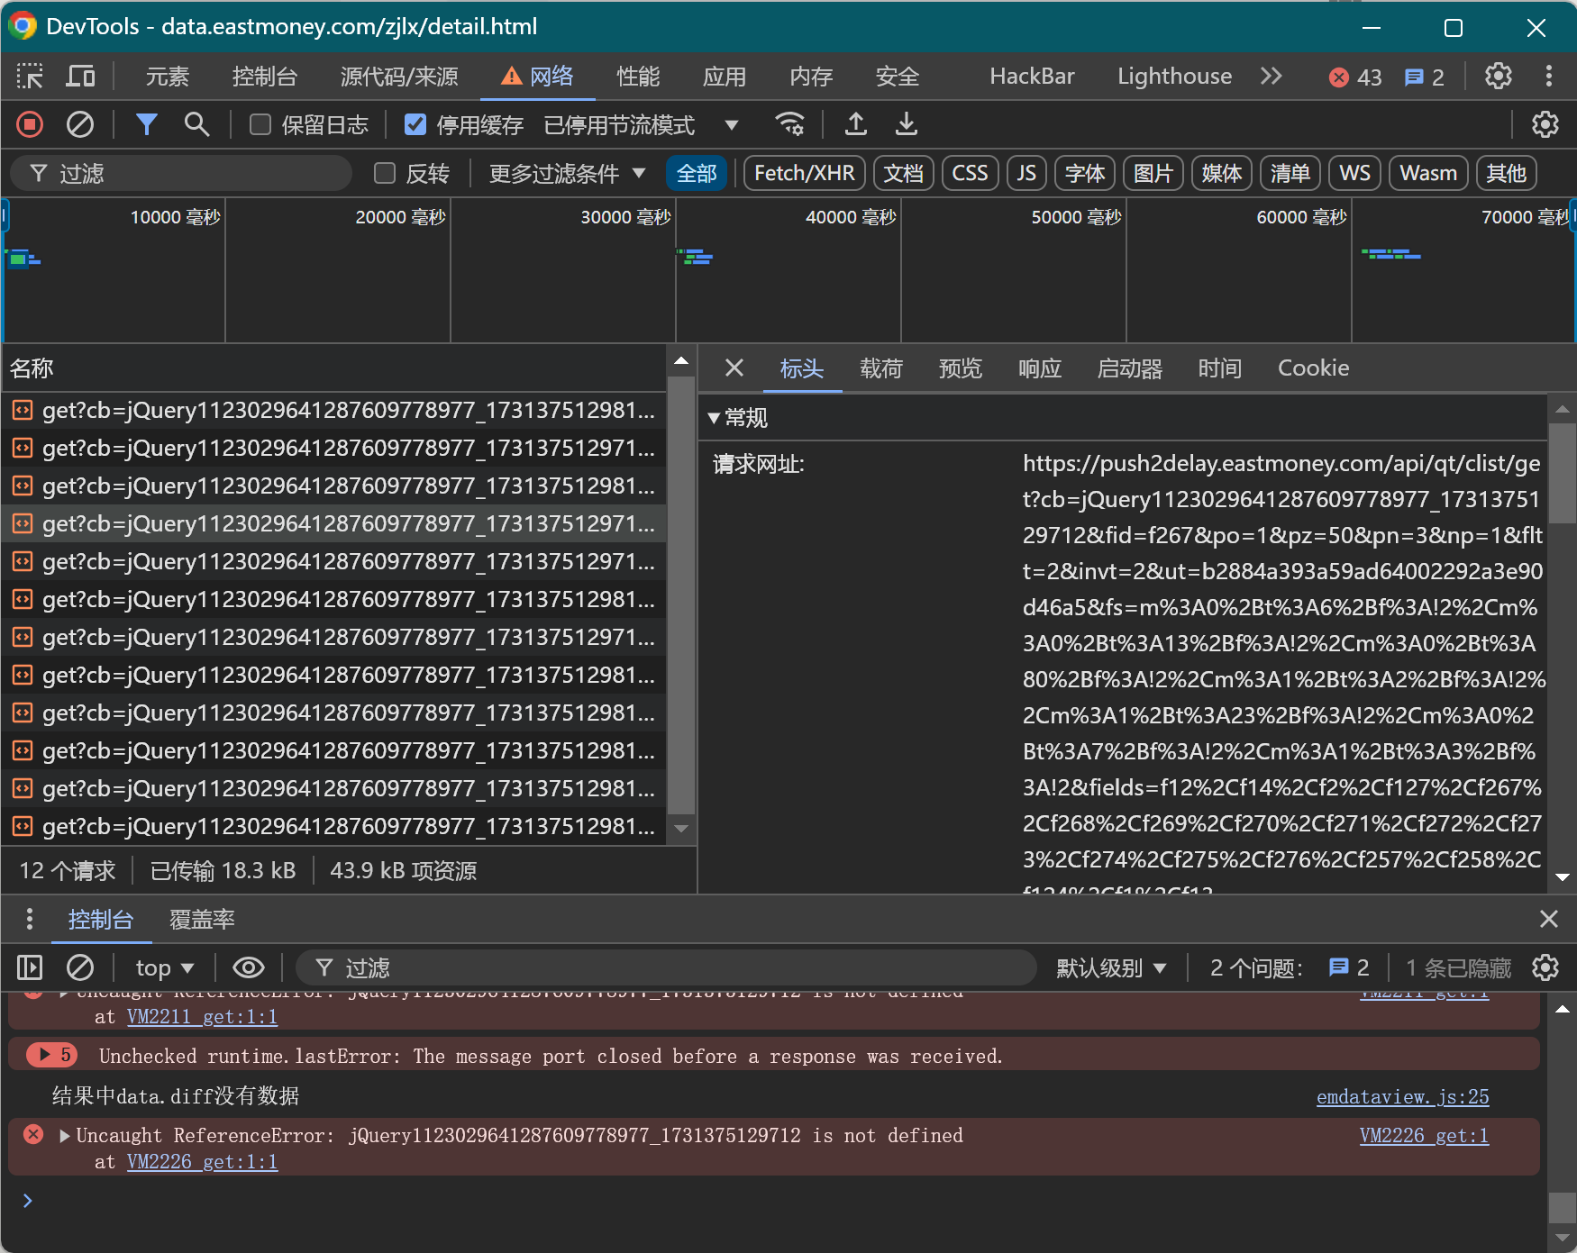Open emdataview.js:25 source link

(1402, 1096)
